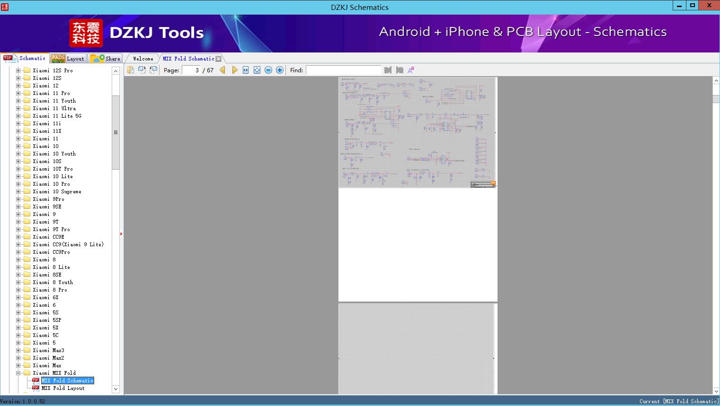720x406 pixels.
Task: Go to the previous page arrow
Action: [222, 70]
